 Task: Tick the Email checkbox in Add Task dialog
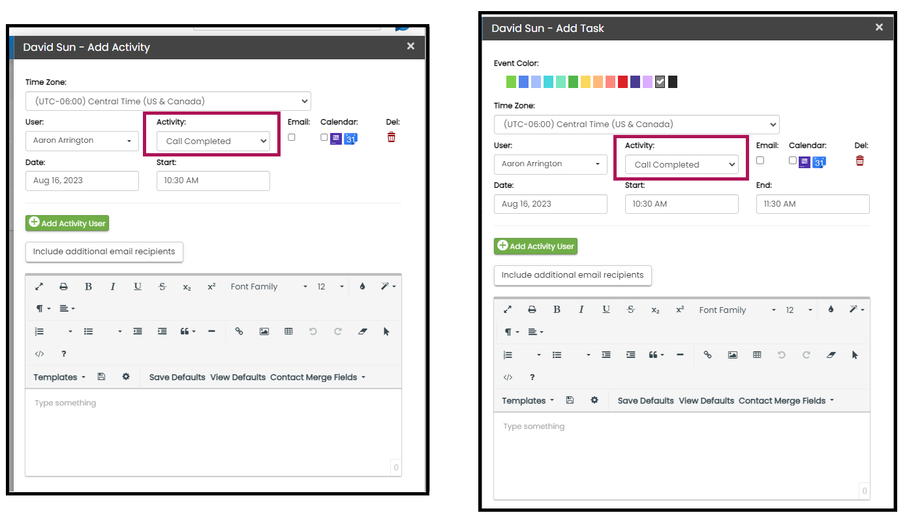pyautogui.click(x=760, y=160)
